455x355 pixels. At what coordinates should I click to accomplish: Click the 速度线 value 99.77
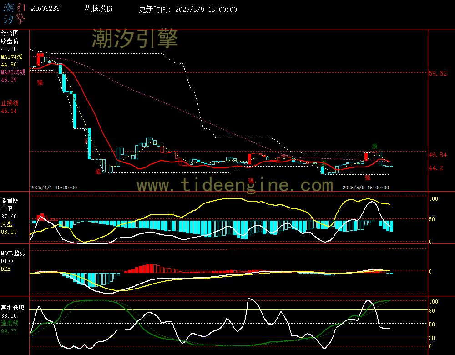(9, 331)
